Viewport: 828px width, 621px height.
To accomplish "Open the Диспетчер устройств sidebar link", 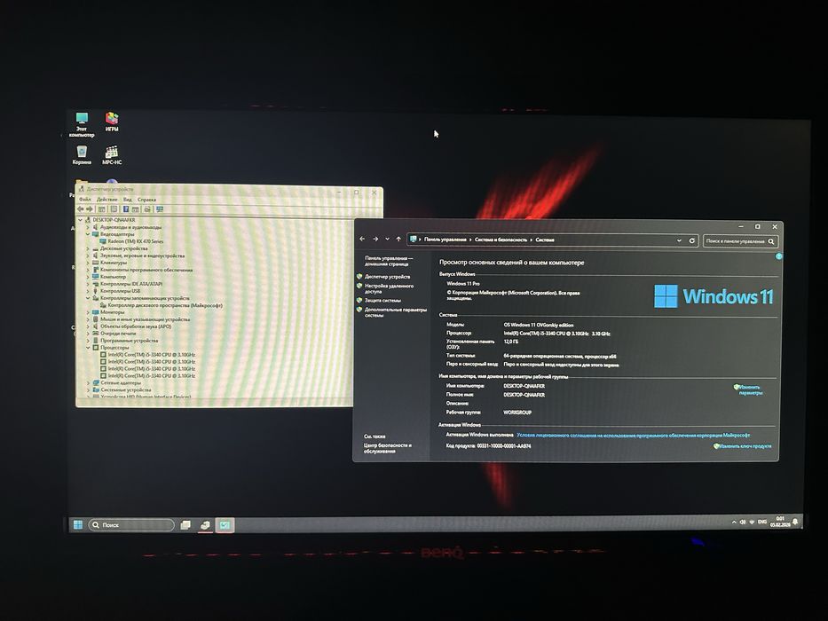I will point(387,277).
